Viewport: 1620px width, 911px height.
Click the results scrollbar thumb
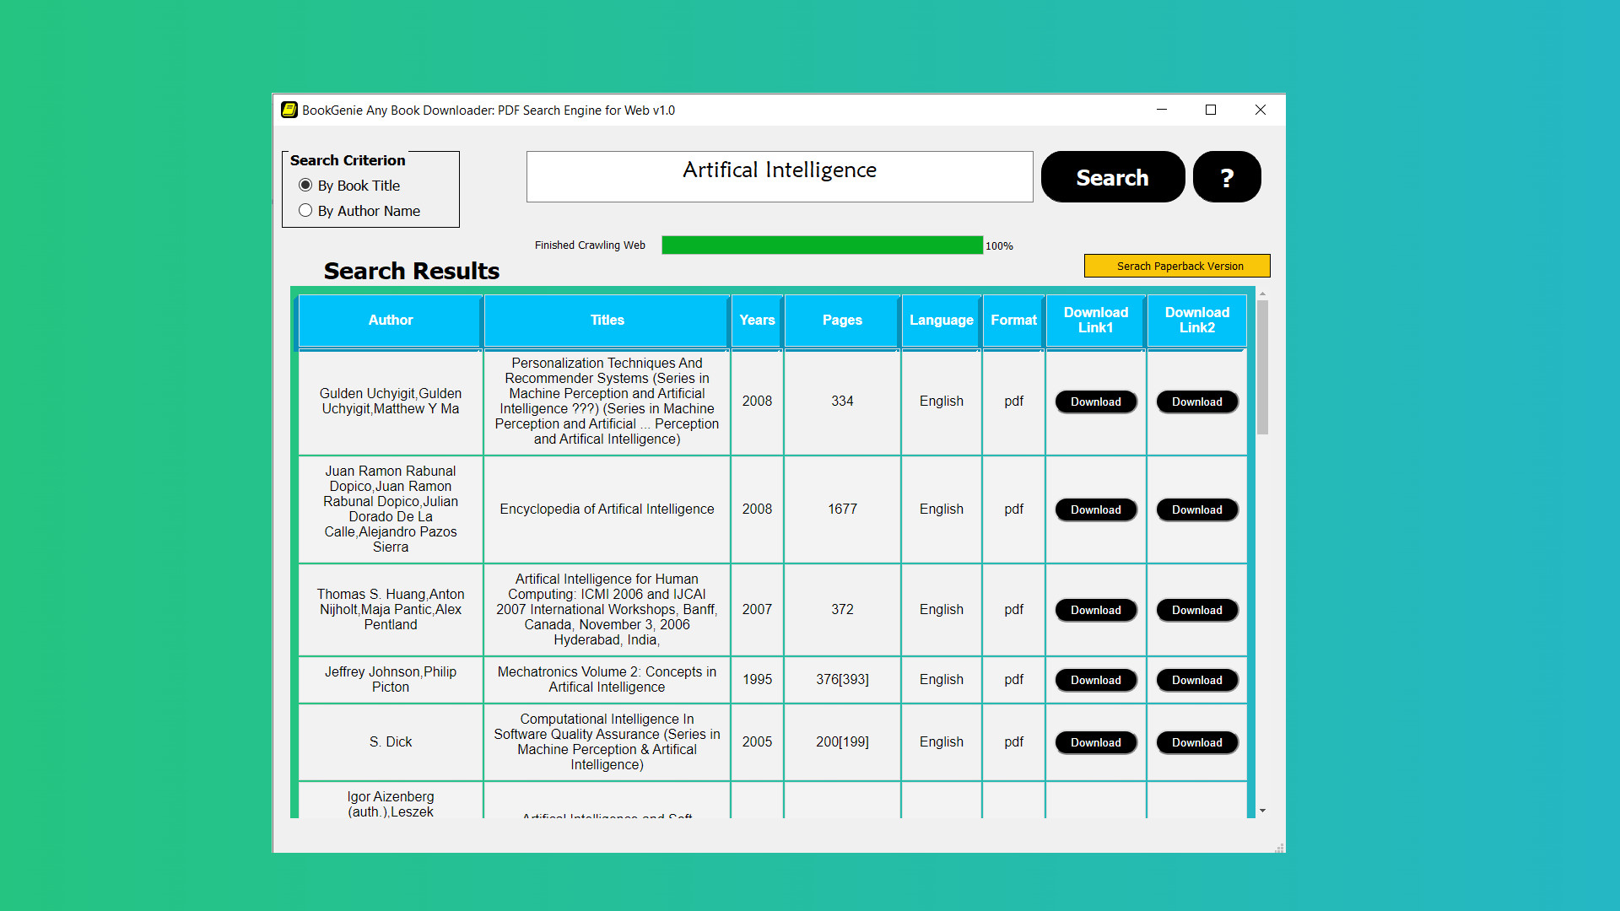click(1262, 368)
